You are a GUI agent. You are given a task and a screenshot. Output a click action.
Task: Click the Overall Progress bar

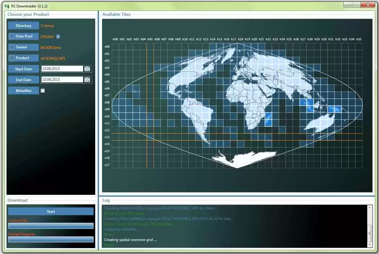(51, 239)
